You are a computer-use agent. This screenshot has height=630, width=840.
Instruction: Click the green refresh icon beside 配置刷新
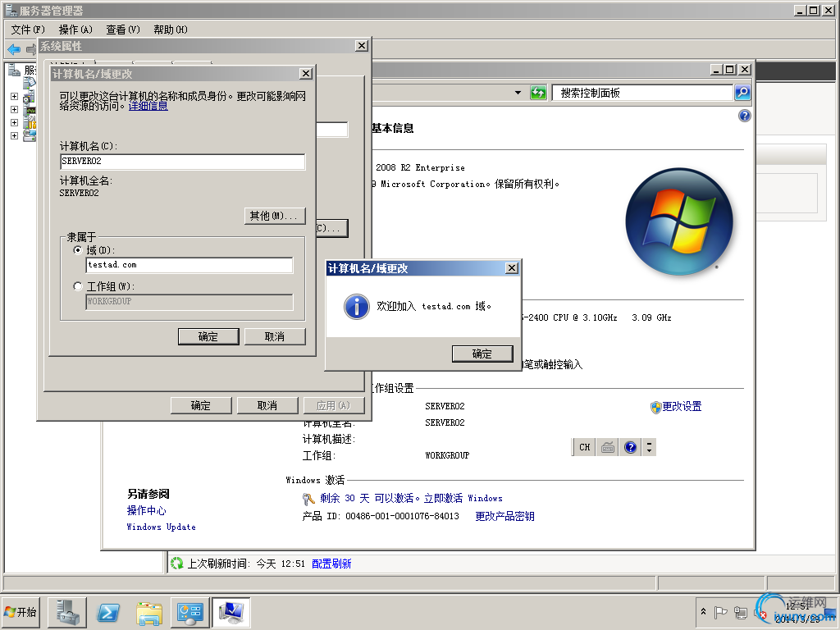pyautogui.click(x=176, y=564)
